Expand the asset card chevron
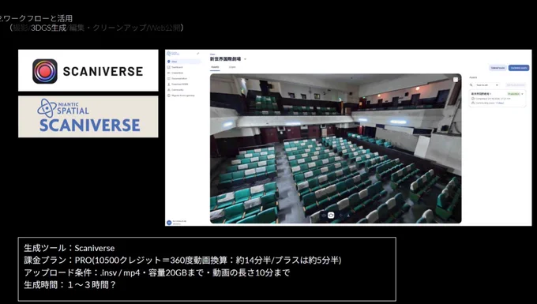 [522, 94]
